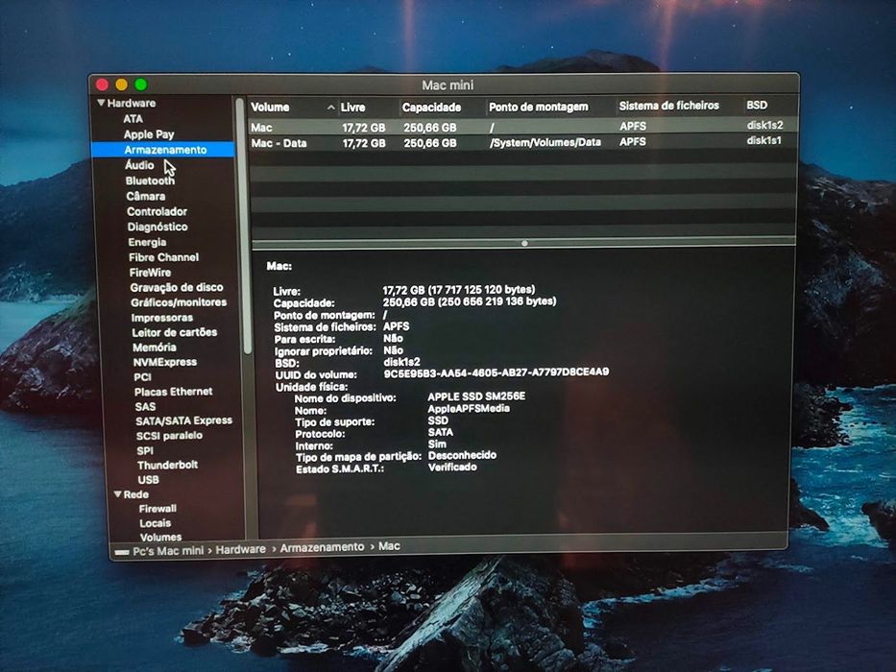896x672 pixels.
Task: Click the red close window button
Action: [103, 84]
